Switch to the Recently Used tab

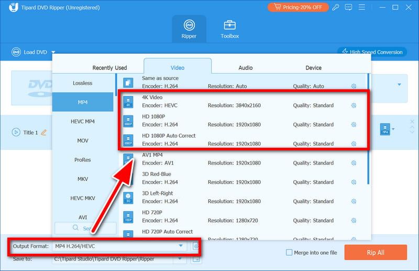[109, 68]
